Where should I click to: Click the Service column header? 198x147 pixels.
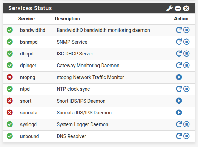26,19
